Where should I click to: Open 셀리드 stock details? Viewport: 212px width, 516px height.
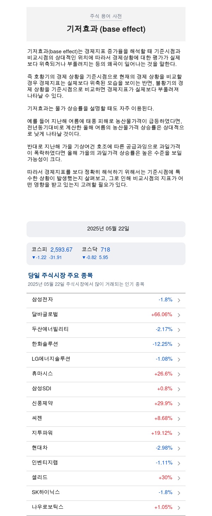[x=106, y=478]
